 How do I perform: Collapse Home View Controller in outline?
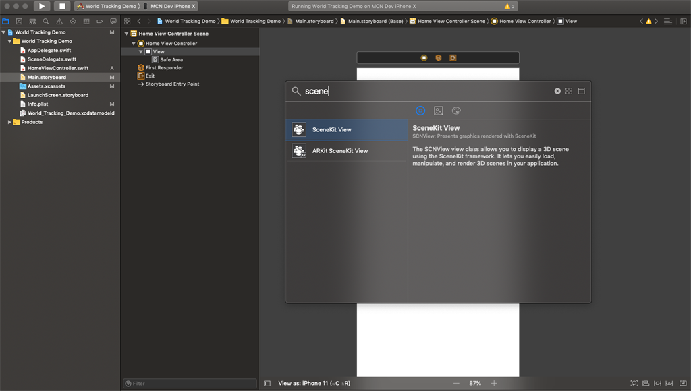tap(134, 44)
